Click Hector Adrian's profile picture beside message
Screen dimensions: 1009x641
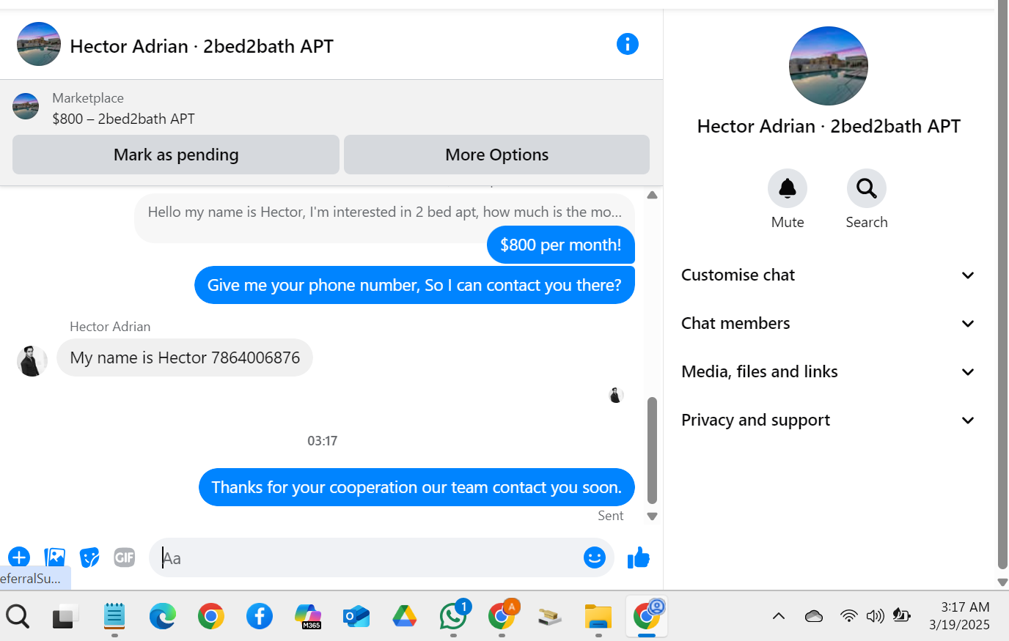[32, 360]
